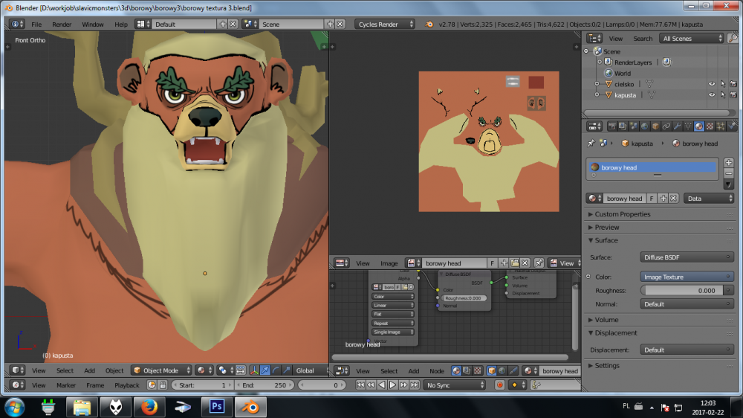Screen dimensions: 743x418
Task: Open the Object properties tab (orange cube)
Action: click(x=655, y=126)
